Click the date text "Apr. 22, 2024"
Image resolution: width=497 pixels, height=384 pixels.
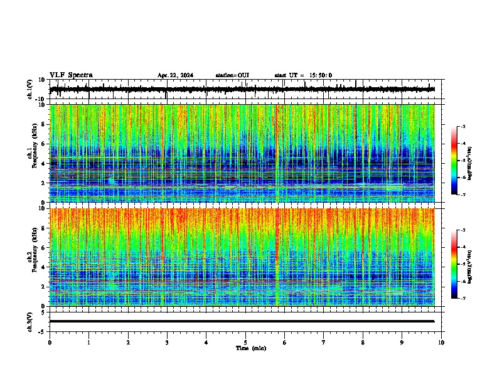175,75
